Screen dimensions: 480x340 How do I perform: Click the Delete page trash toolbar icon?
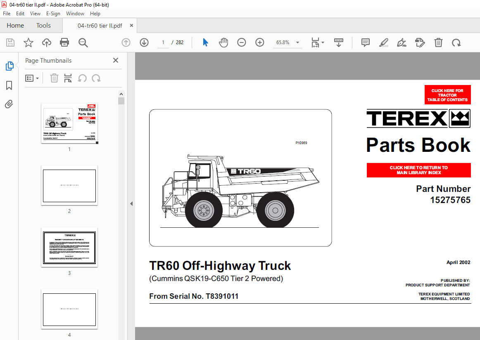coord(438,42)
